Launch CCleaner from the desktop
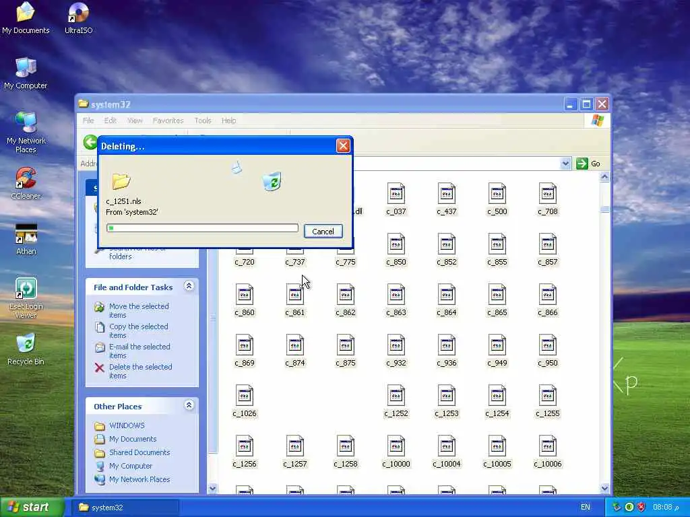 click(x=26, y=184)
